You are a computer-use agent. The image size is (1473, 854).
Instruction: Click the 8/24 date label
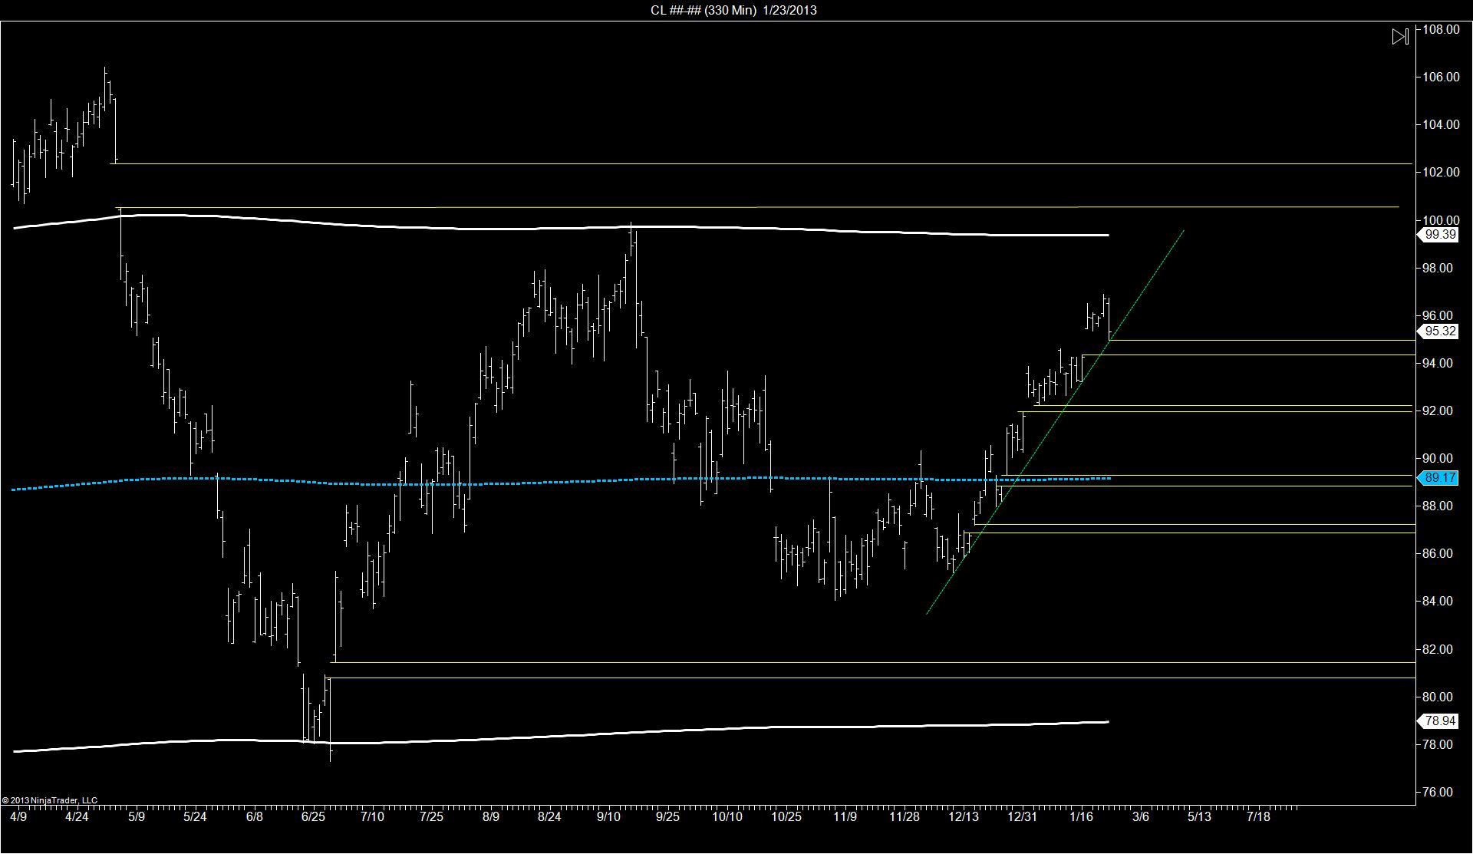click(x=549, y=816)
